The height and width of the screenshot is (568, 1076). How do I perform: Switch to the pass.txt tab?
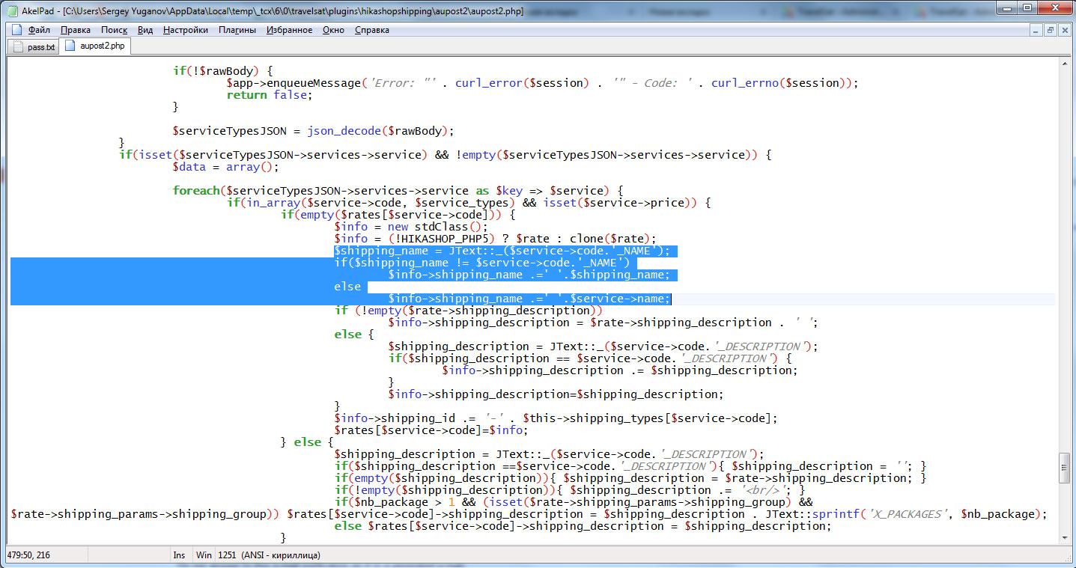(x=34, y=47)
